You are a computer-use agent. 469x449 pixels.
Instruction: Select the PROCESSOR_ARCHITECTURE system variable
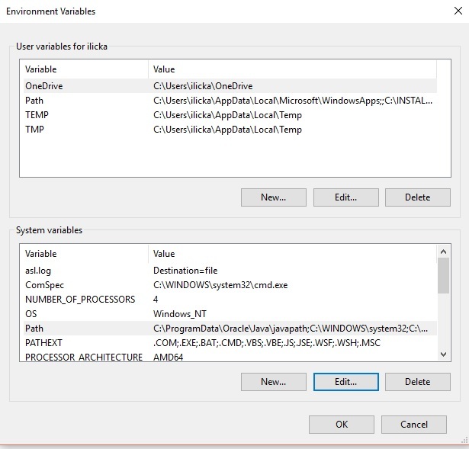click(x=230, y=356)
